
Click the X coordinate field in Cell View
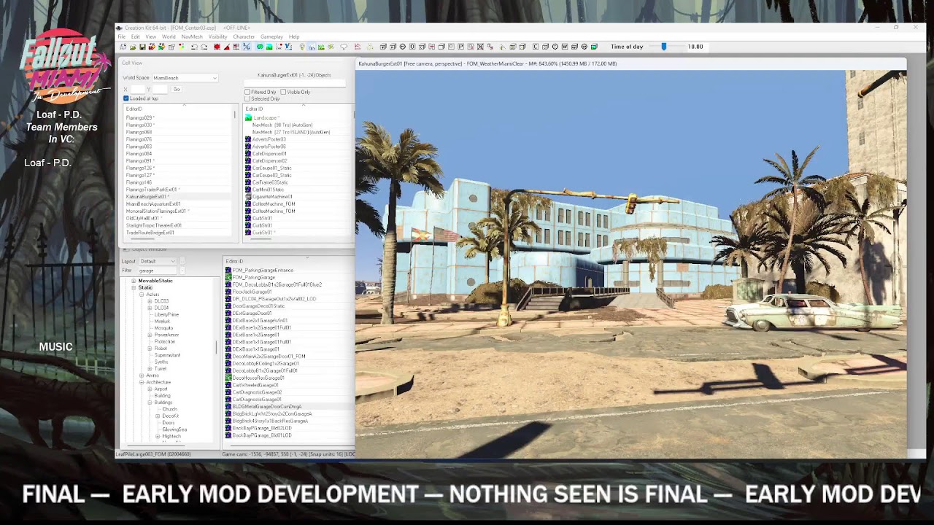point(138,89)
